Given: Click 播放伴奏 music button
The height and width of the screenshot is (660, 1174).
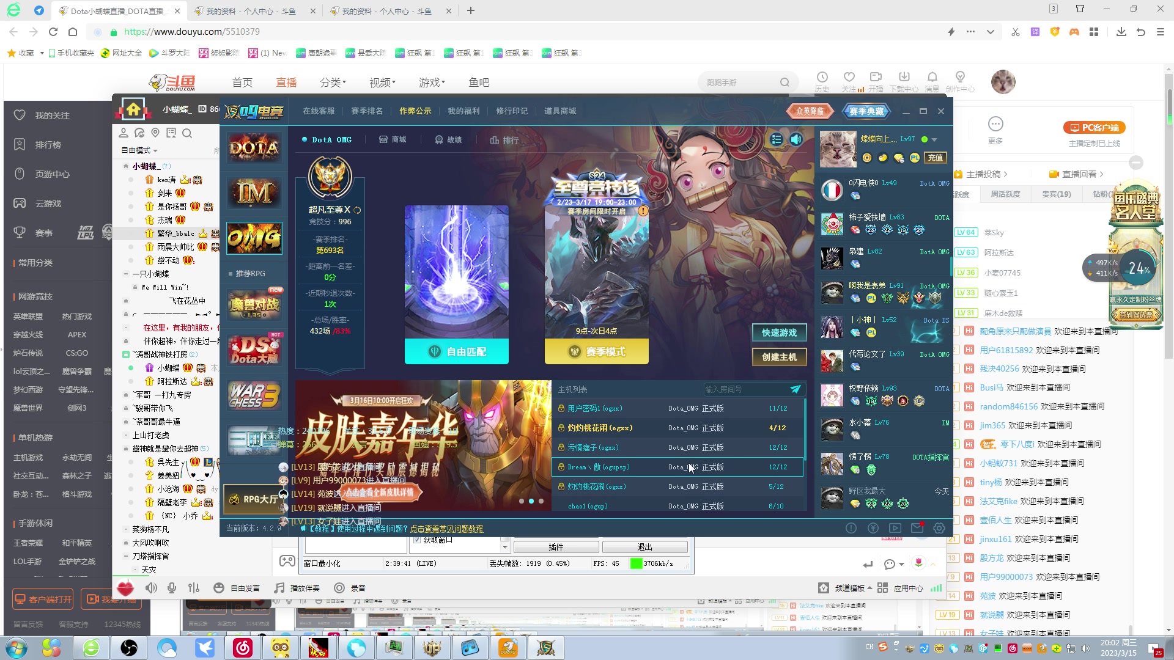Looking at the screenshot, I should click(297, 588).
